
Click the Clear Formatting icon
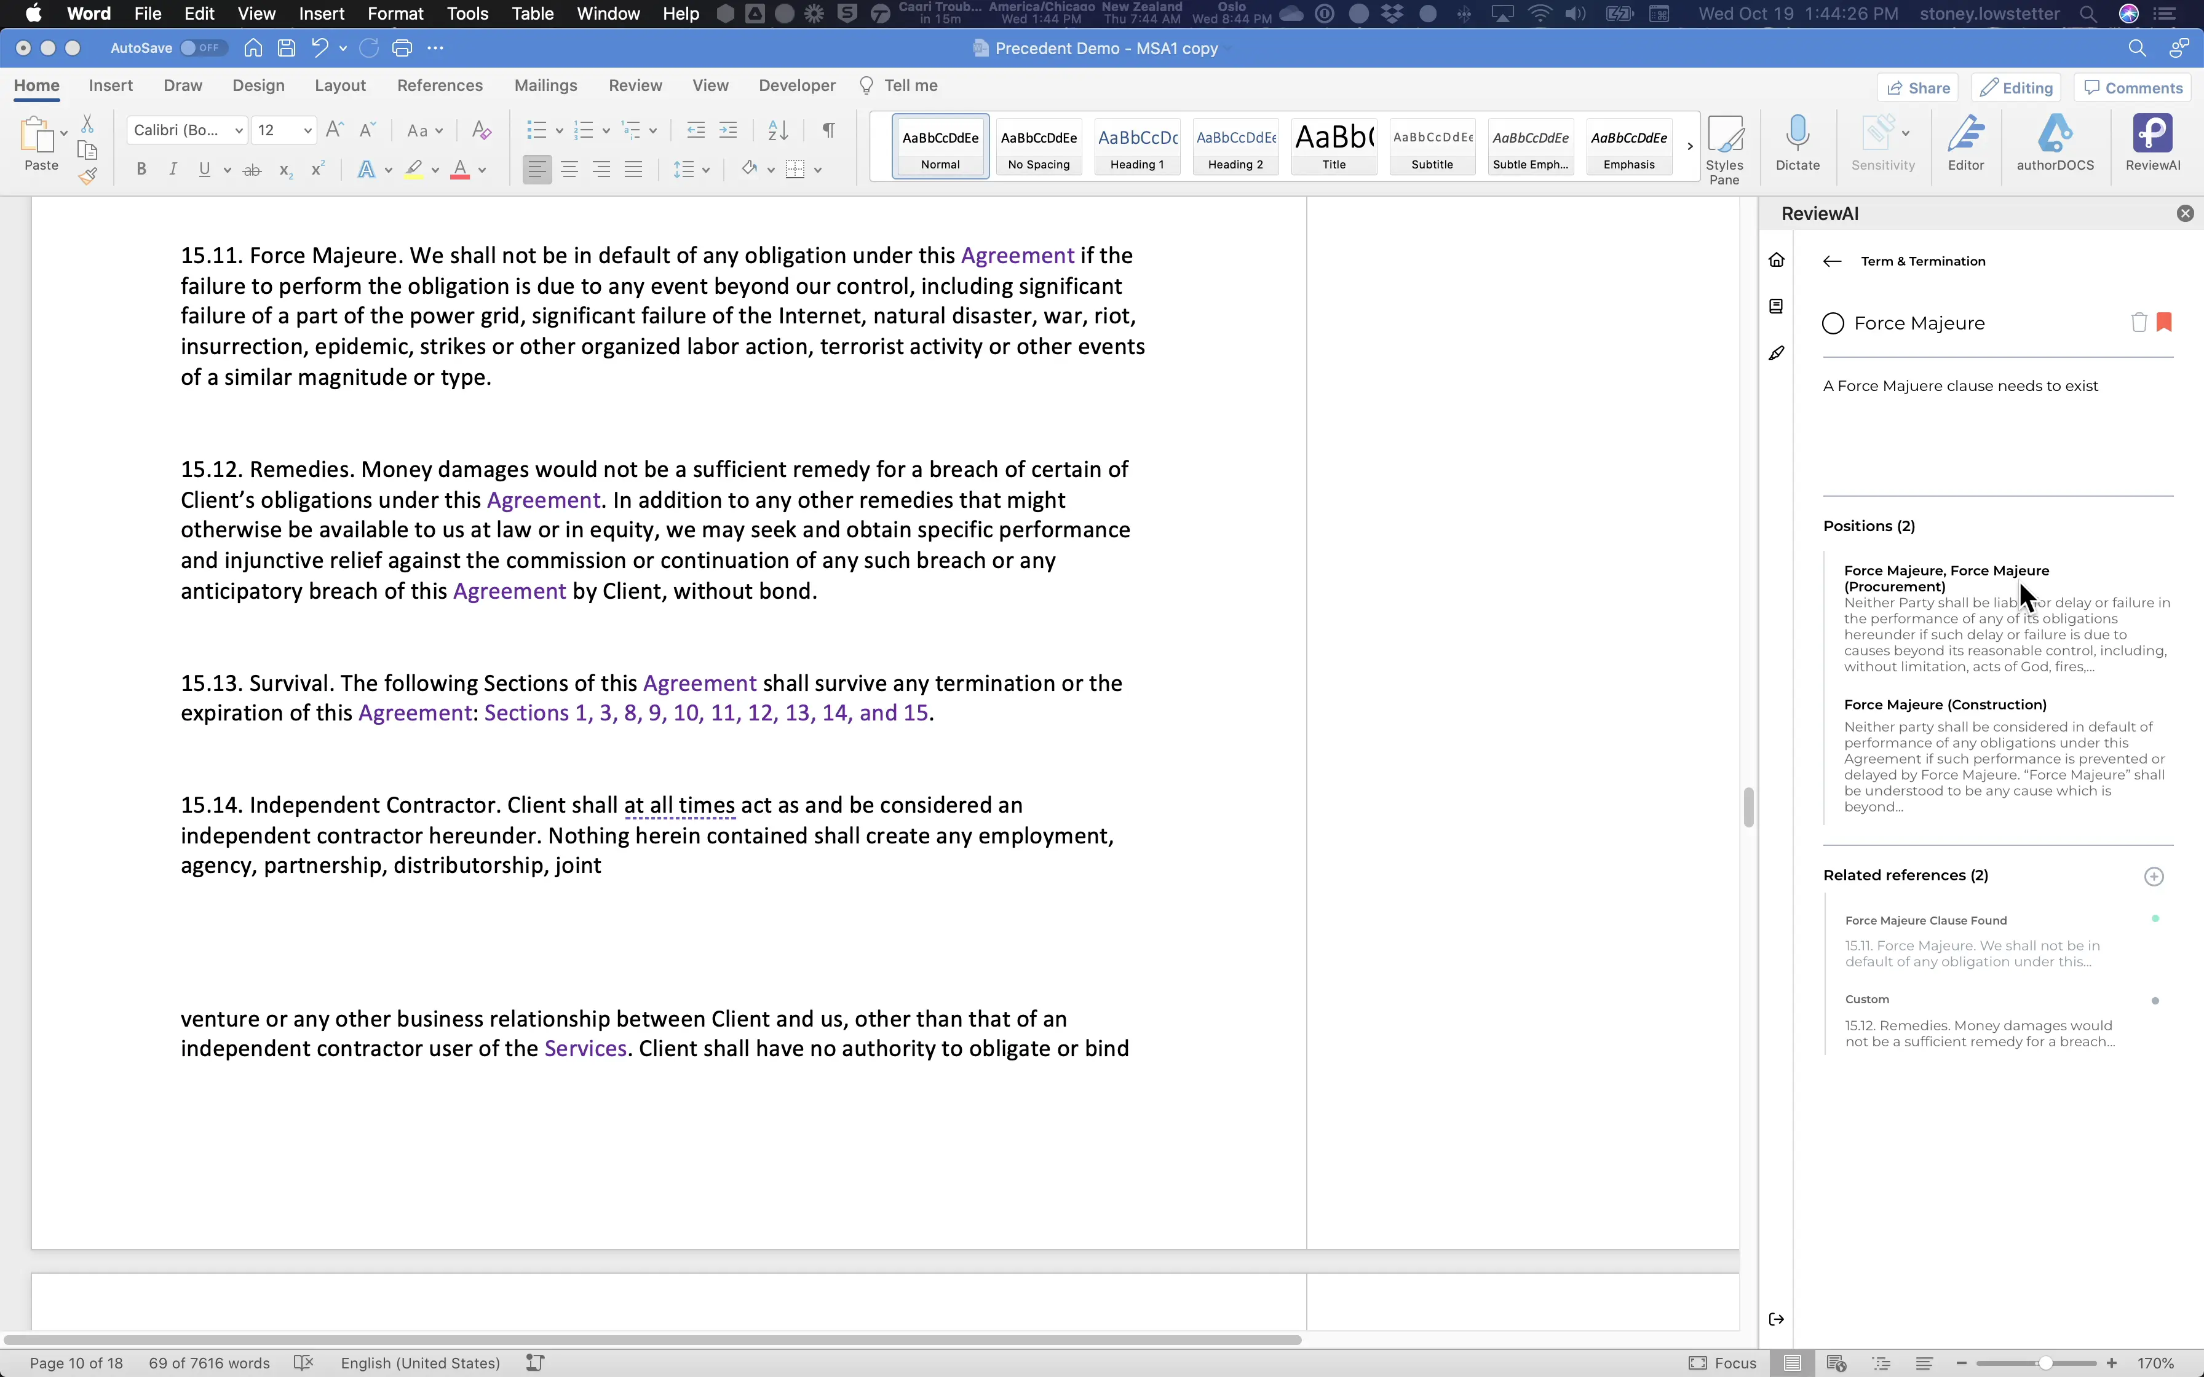pyautogui.click(x=482, y=130)
